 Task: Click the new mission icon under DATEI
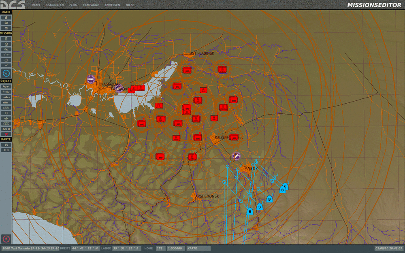point(6,17)
